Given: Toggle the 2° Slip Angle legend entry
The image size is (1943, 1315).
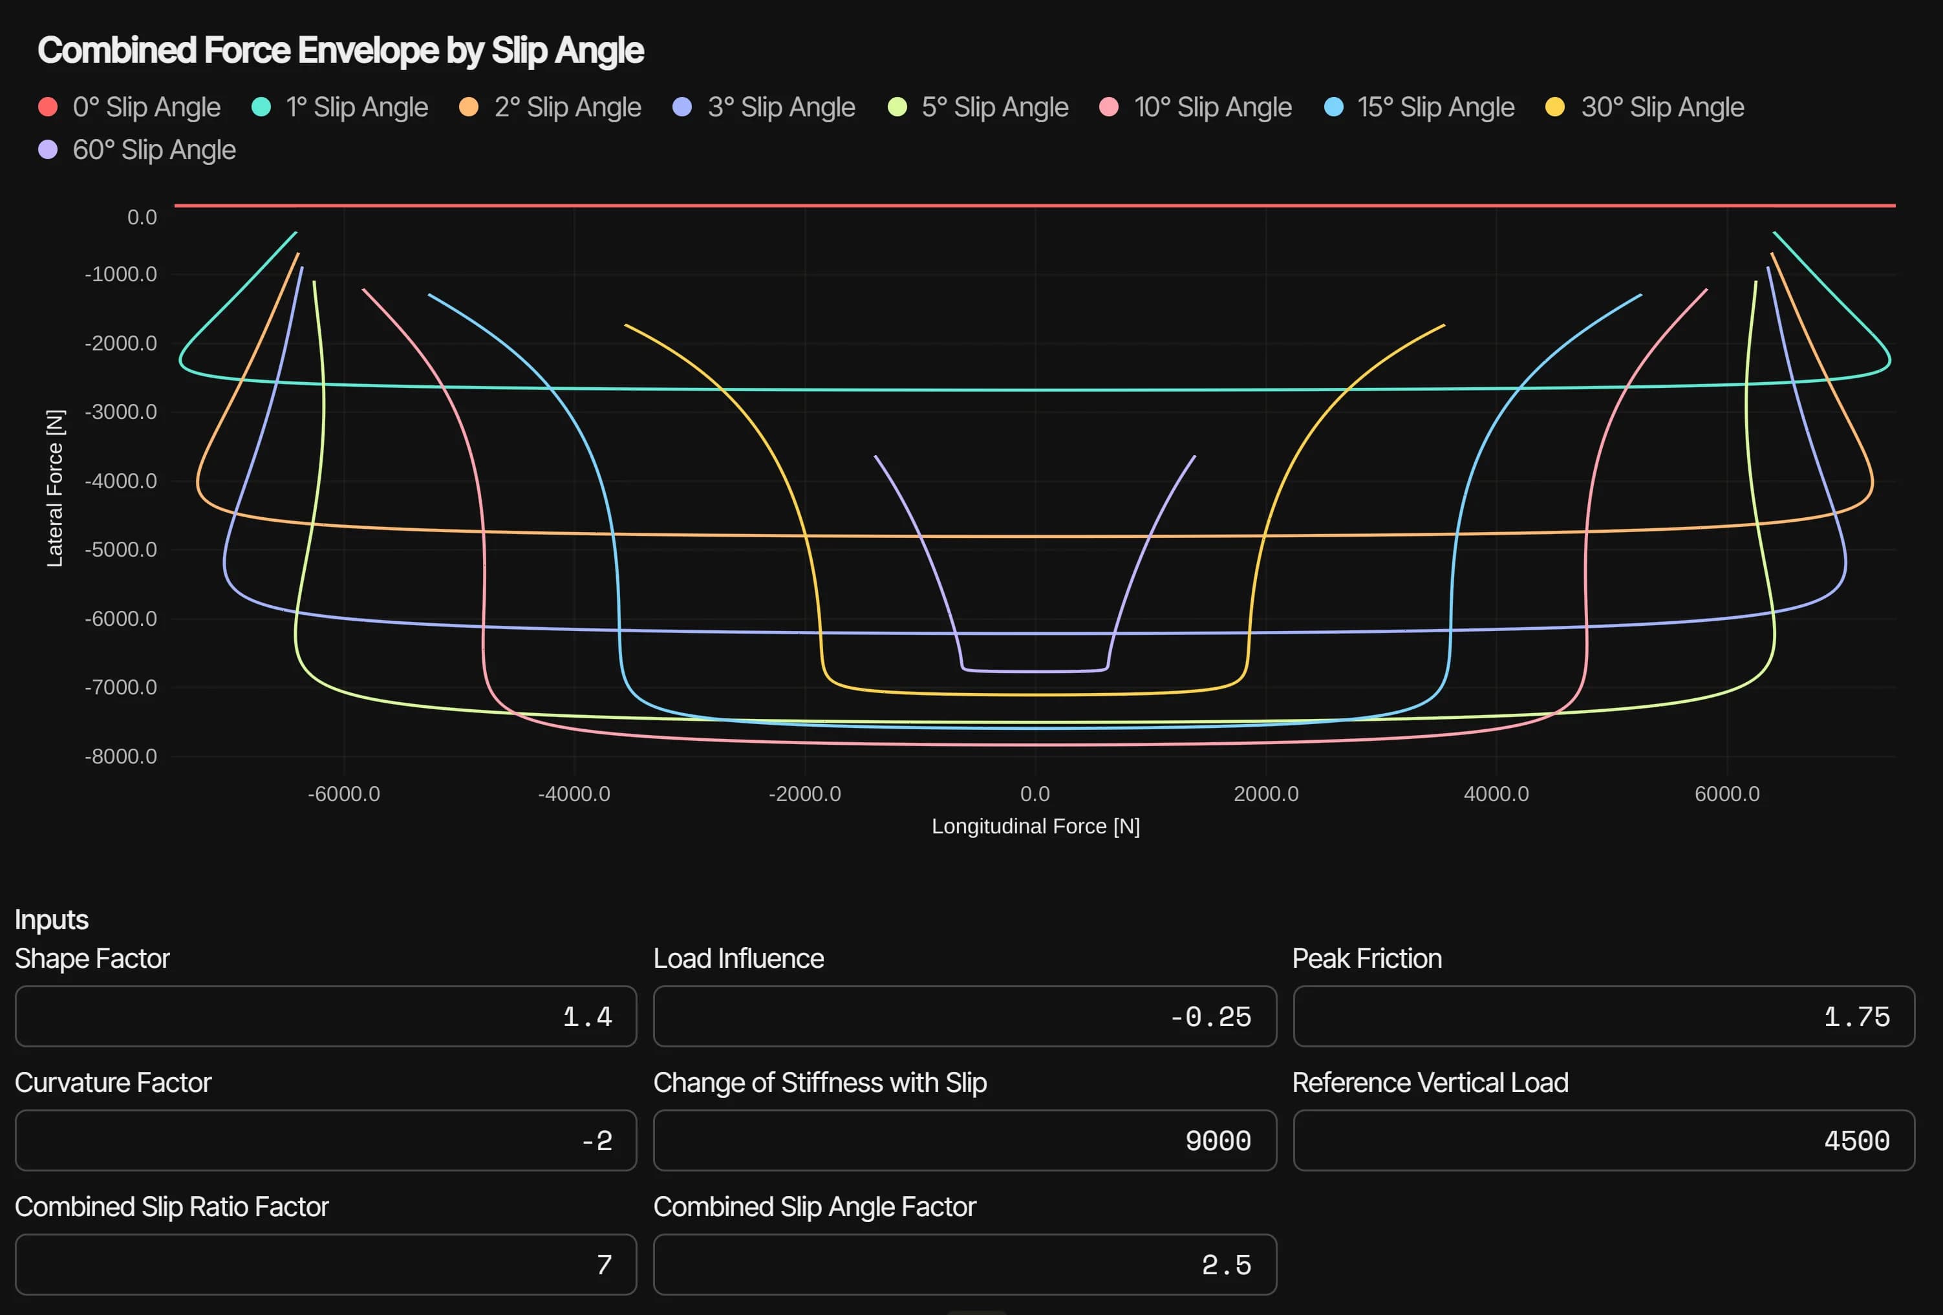Looking at the screenshot, I should click(x=551, y=107).
